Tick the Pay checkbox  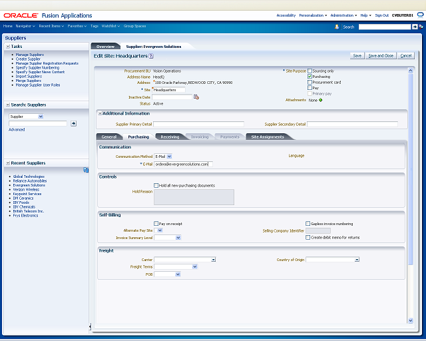click(310, 87)
